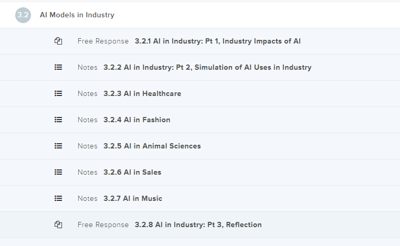This screenshot has width=400, height=246.
Task: Click the 3.2 module number badge
Action: pos(23,15)
